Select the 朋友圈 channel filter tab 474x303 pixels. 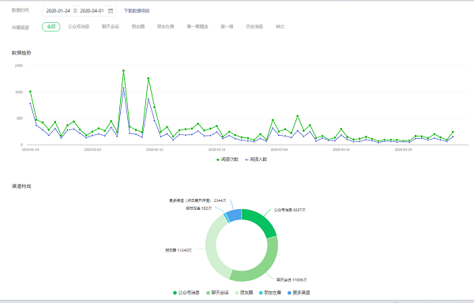click(138, 27)
